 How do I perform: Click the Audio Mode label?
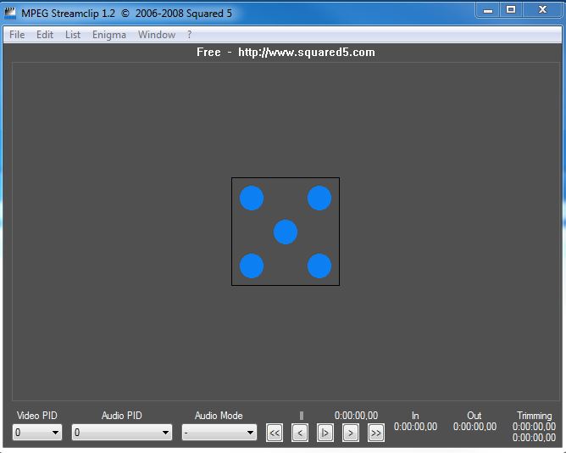click(219, 416)
